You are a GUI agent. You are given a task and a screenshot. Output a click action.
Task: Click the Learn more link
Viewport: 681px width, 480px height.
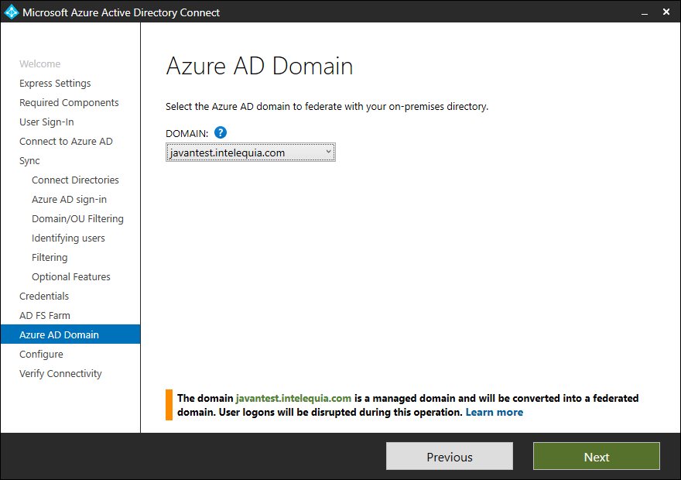[494, 412]
